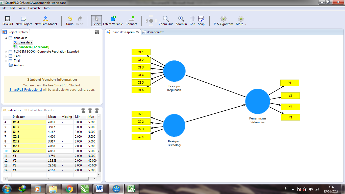Click the yellow filter icon above indicators

click(x=90, y=110)
